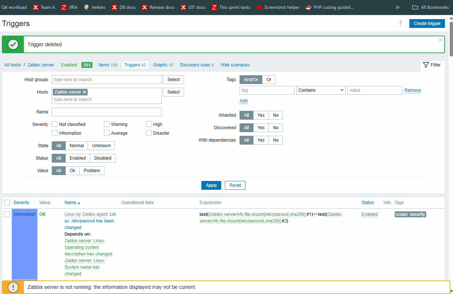453x294 pixels.
Task: Open the Contains tag operator dropdown
Action: pos(321,90)
